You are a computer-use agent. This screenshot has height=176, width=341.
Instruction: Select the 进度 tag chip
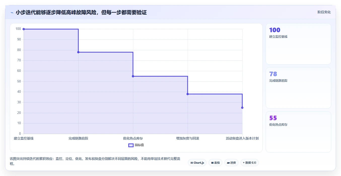click(231, 163)
